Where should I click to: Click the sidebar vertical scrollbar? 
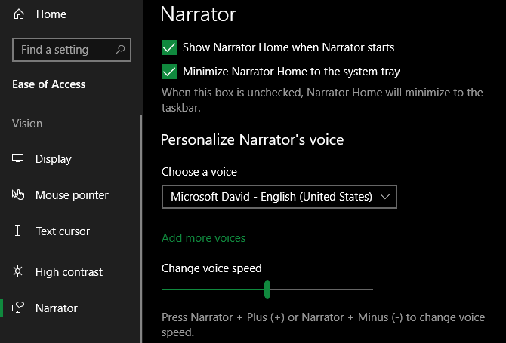(141, 228)
